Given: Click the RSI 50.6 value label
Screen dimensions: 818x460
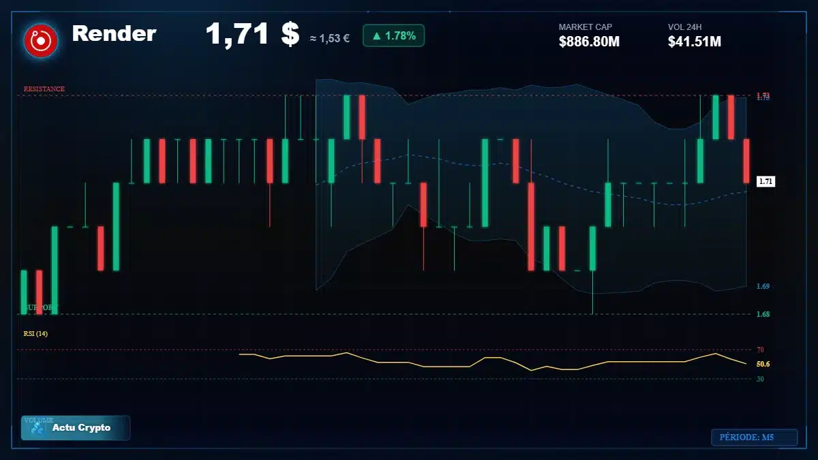Looking at the screenshot, I should coord(763,364).
